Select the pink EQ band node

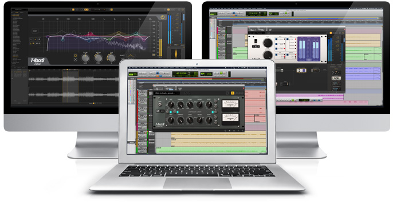90,33
